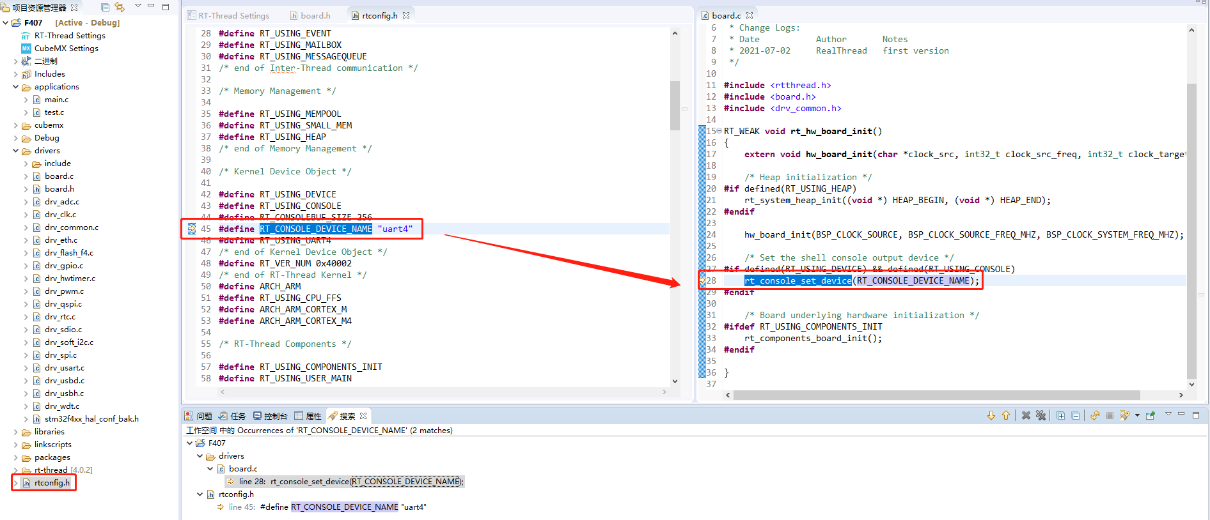Image resolution: width=1210 pixels, height=520 pixels.
Task: Open the Console (控制台) tab
Action: [x=271, y=416]
